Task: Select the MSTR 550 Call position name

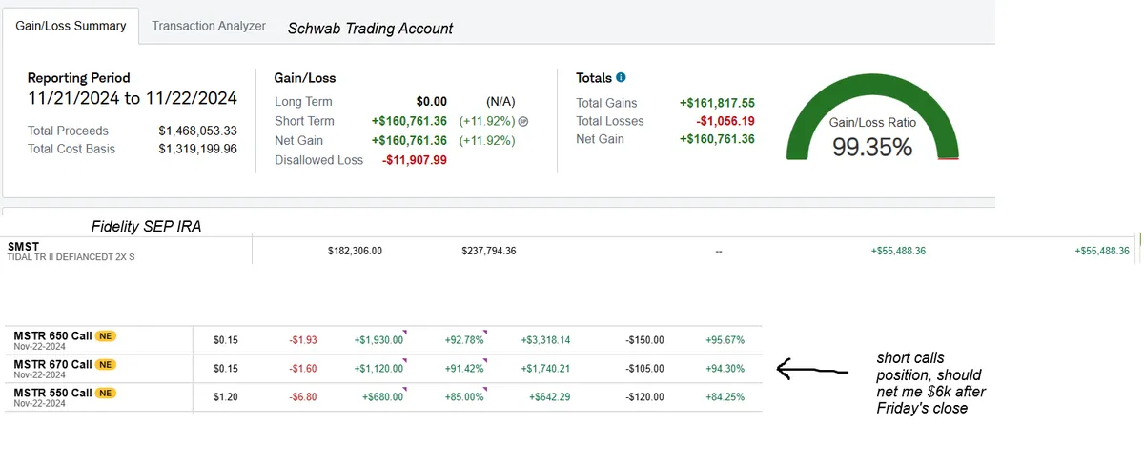Action: tap(53, 392)
